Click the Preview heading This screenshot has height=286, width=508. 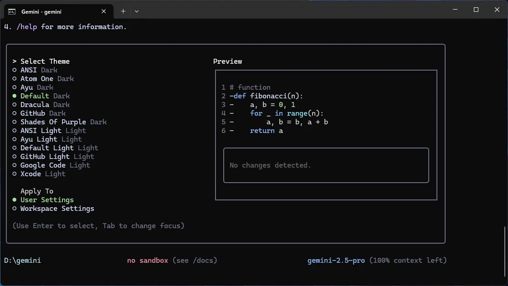227,61
